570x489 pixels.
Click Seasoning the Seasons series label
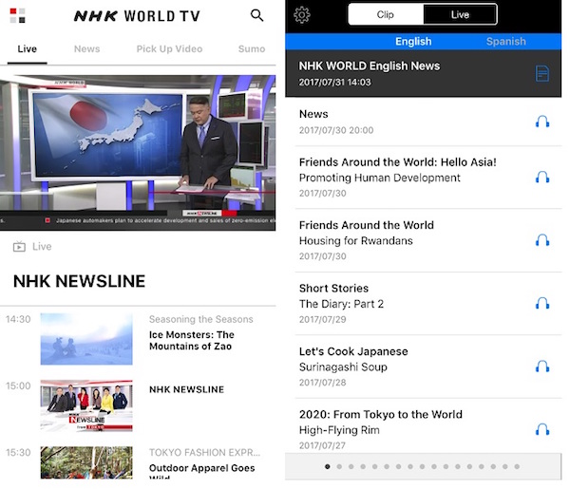(x=201, y=319)
